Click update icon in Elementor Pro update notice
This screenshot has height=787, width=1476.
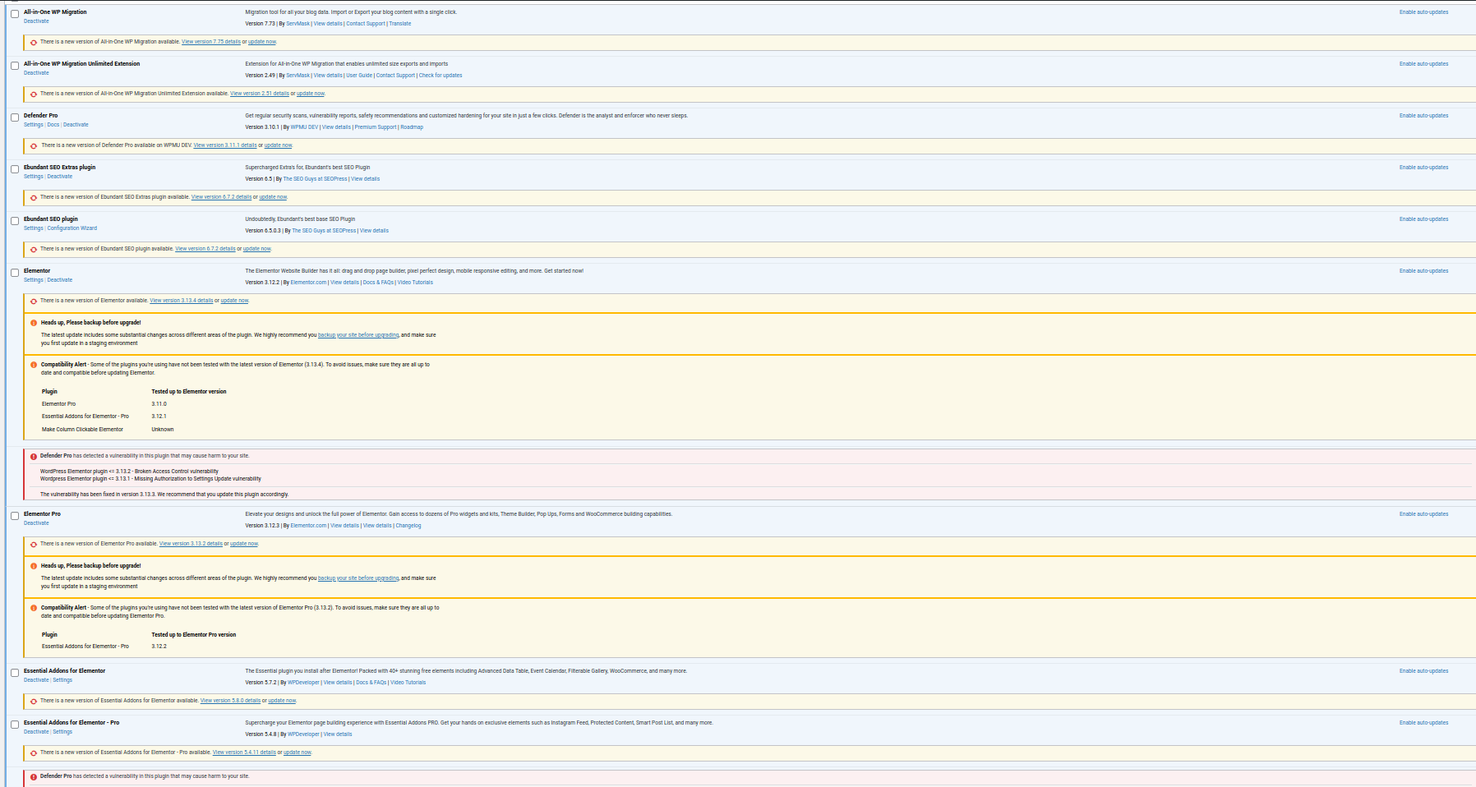coord(34,545)
